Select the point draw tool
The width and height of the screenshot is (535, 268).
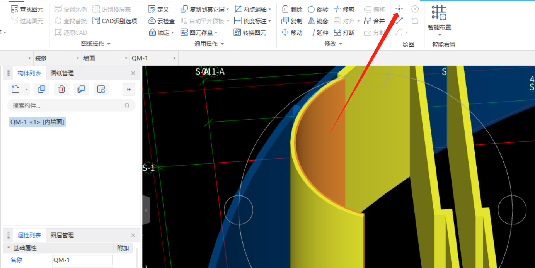point(399,9)
